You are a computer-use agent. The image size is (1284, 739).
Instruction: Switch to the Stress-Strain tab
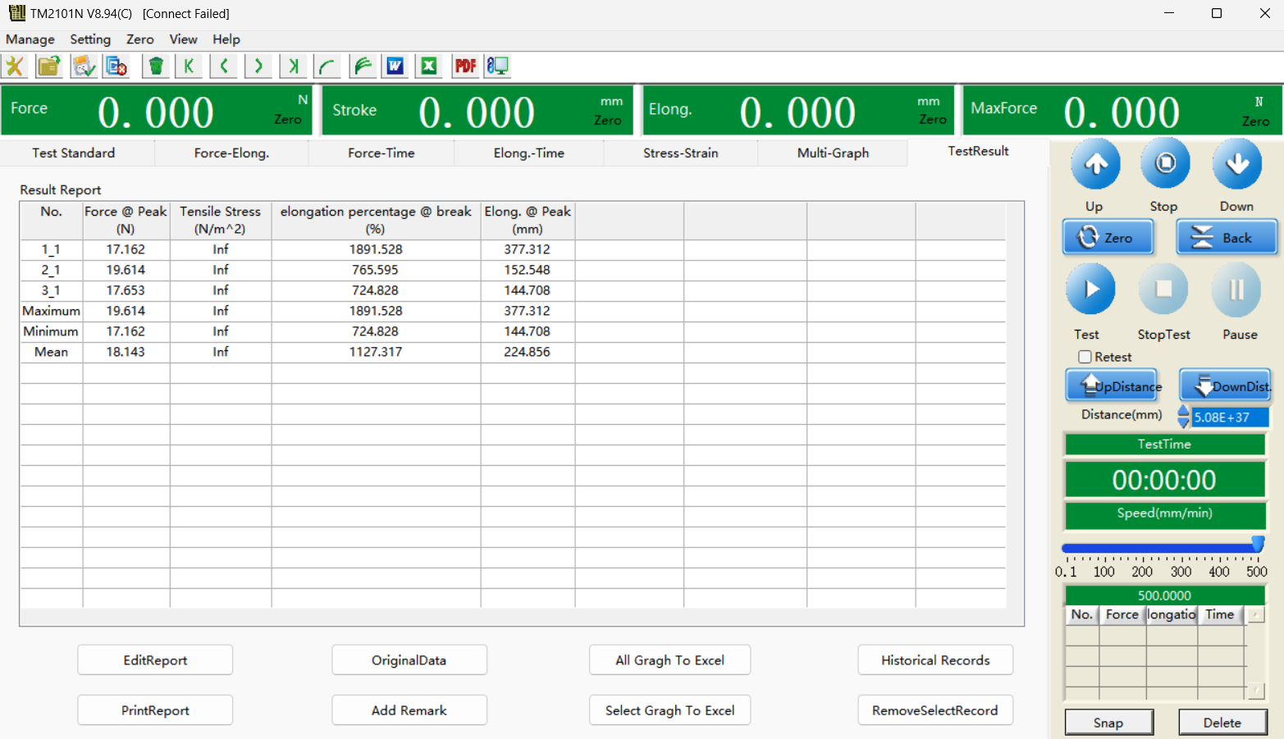[680, 153]
